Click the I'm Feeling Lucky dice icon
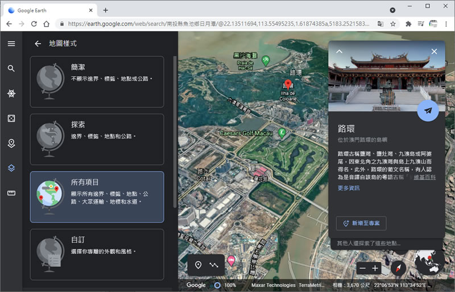 point(11,118)
